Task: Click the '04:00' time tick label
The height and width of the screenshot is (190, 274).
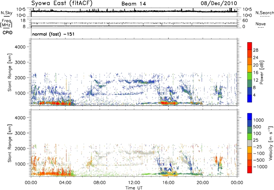Action: click(x=65, y=183)
